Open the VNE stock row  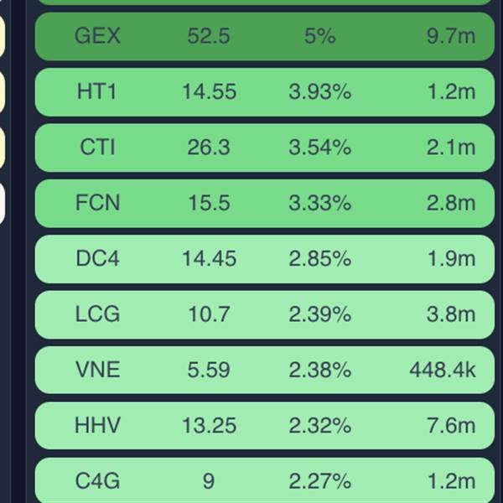pos(265,370)
